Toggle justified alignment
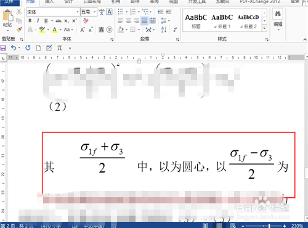 [145, 21]
